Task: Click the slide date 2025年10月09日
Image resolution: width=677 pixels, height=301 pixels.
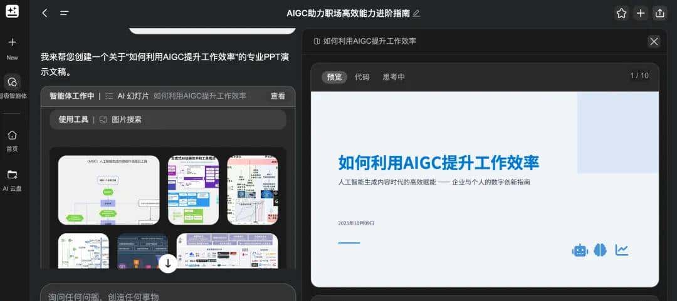Action: [356, 223]
